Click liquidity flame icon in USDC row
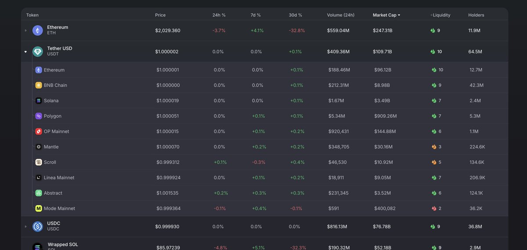527x250 pixels. 433,226
